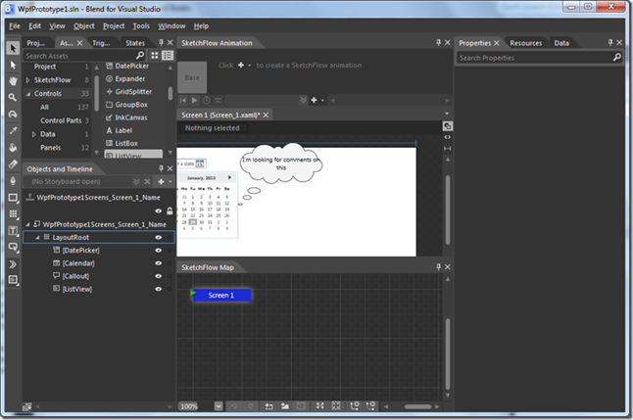
Task: Click the SketchFlow Map zoom slider
Action: (x=417, y=406)
